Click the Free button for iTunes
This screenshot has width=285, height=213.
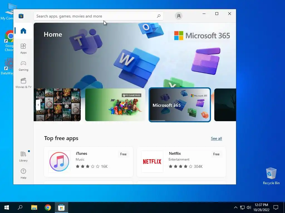tap(123, 154)
